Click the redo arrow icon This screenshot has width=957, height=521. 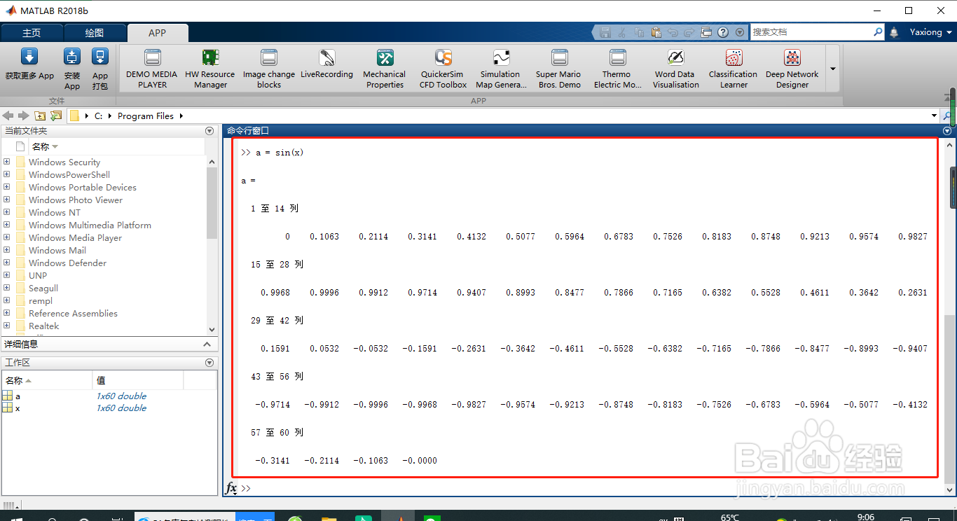pos(689,32)
